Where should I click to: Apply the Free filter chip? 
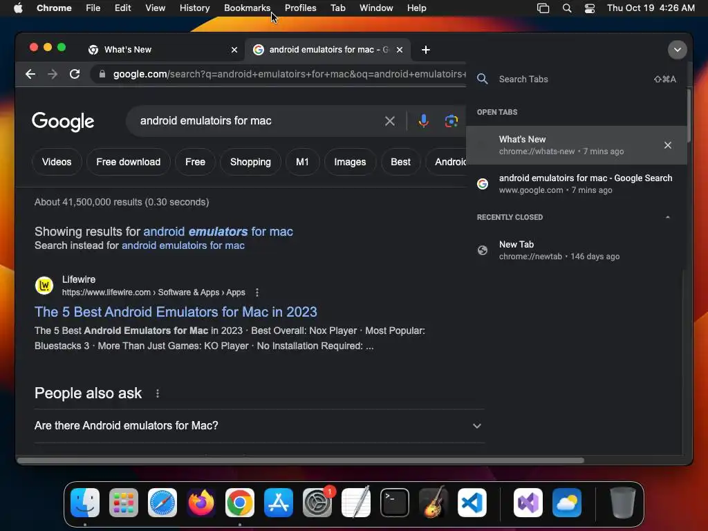point(195,162)
